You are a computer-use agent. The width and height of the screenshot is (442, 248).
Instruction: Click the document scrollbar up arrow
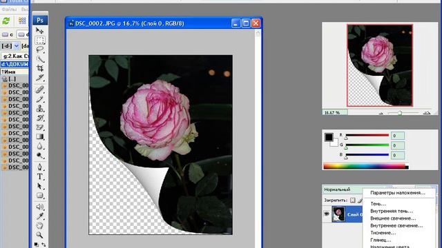(258, 34)
